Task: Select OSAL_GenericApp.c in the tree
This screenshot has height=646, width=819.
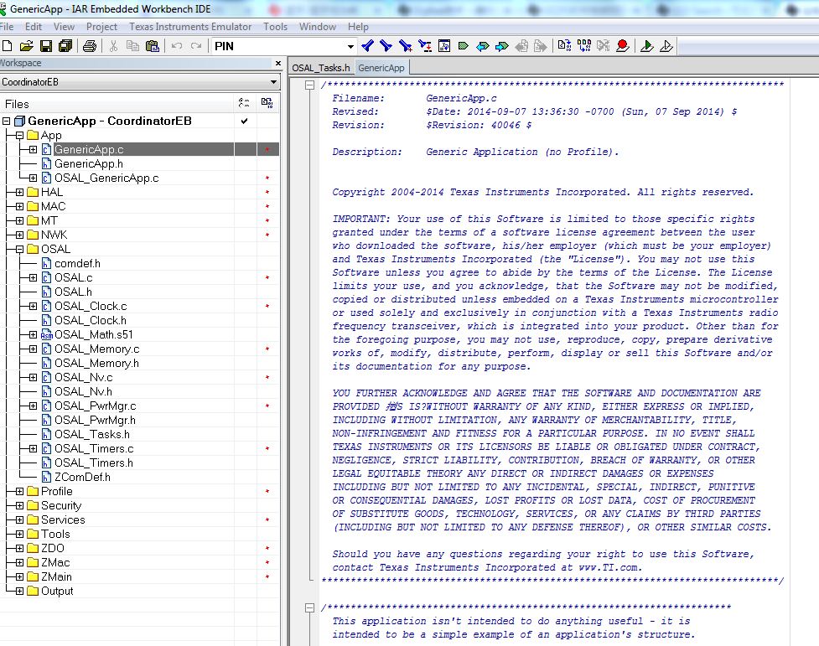Action: (x=106, y=178)
